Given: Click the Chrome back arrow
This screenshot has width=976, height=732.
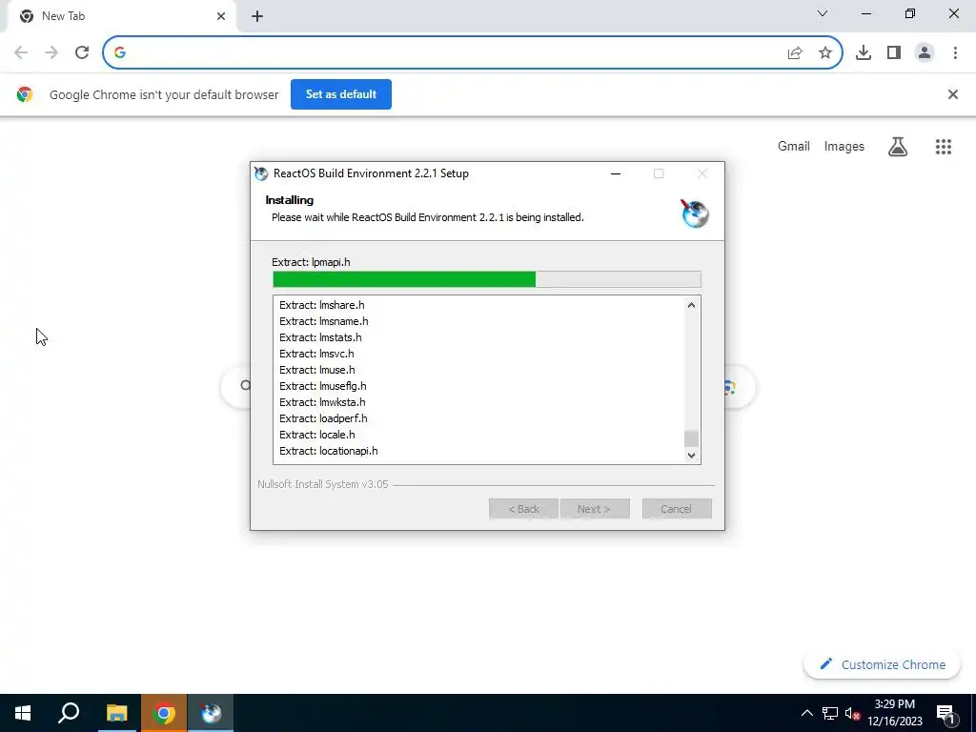Looking at the screenshot, I should [x=21, y=52].
